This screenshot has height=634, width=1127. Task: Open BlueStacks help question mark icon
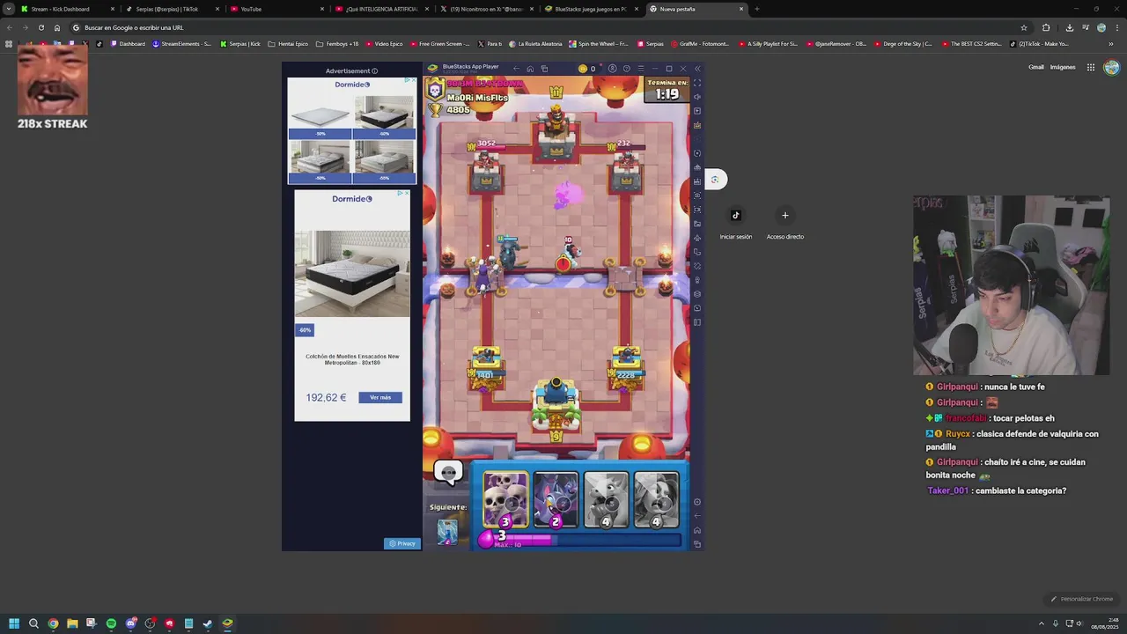pyautogui.click(x=626, y=69)
